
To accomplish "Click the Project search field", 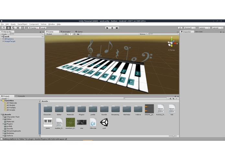I will [145, 98].
